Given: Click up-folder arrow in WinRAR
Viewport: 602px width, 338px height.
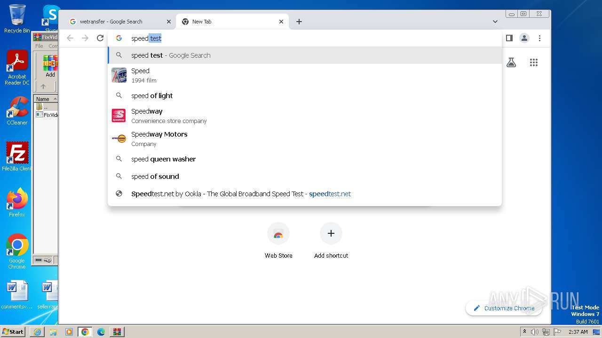Looking at the screenshot, I should [43, 86].
